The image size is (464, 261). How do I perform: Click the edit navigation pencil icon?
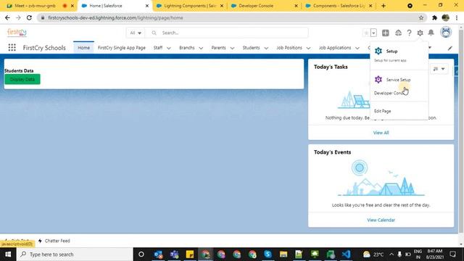pos(450,48)
